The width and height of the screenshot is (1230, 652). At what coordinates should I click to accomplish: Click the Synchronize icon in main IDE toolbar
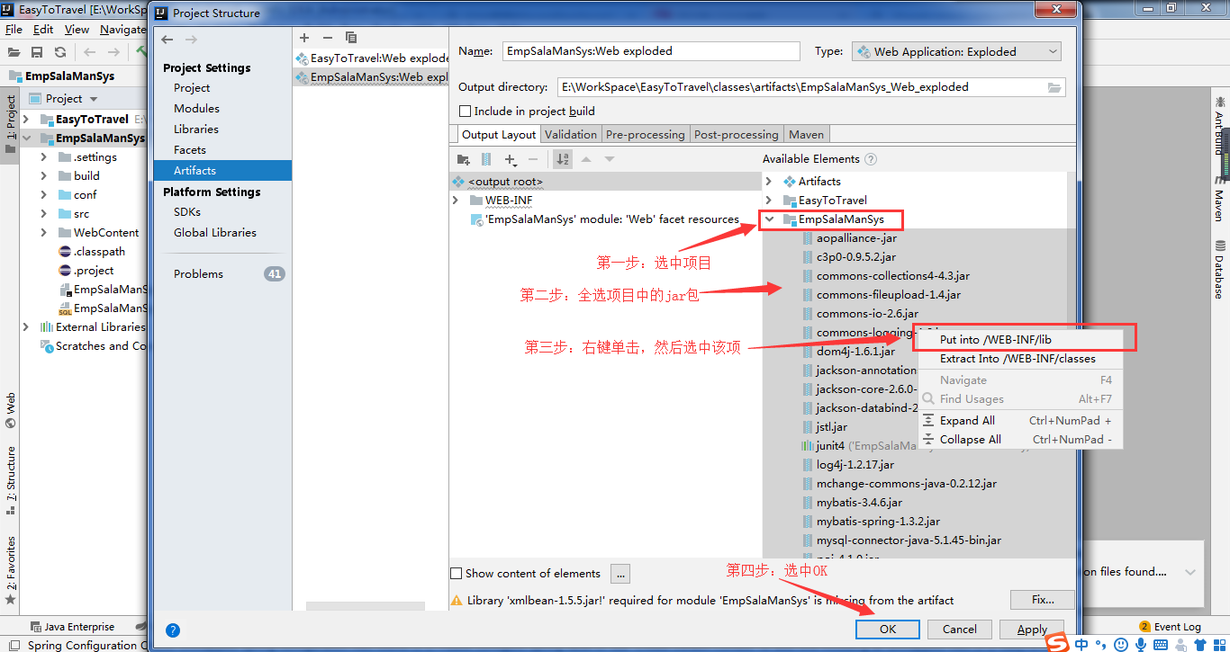click(60, 52)
